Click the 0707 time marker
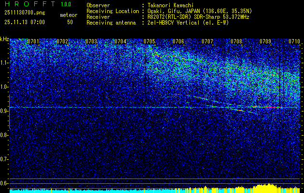The height and width of the screenshot is (193, 304). click(x=207, y=41)
